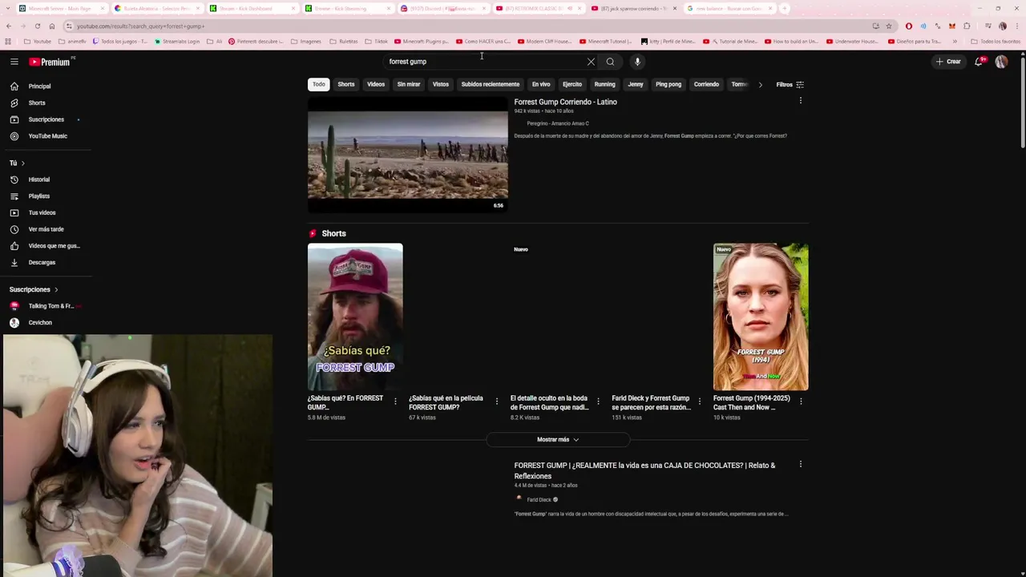Open the YouTube account avatar menu
Screen dimensions: 1026x577
1001,62
